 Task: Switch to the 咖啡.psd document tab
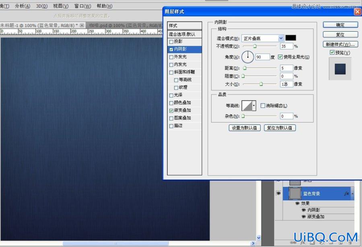[x=126, y=25]
